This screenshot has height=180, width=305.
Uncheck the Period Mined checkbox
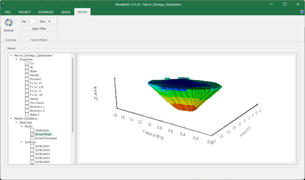click(32, 134)
